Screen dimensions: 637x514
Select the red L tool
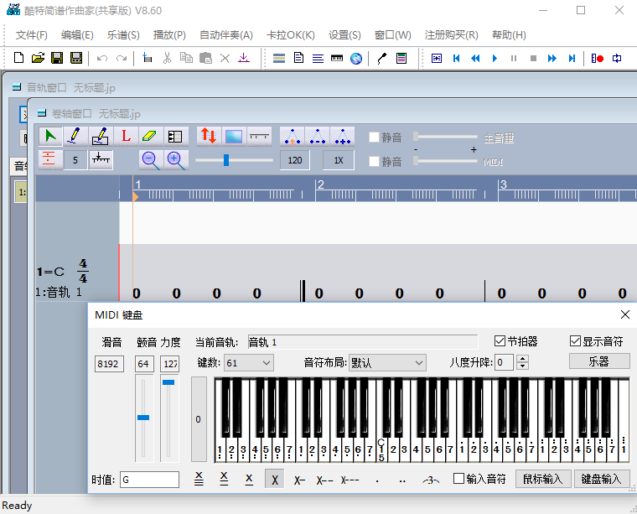pos(126,136)
